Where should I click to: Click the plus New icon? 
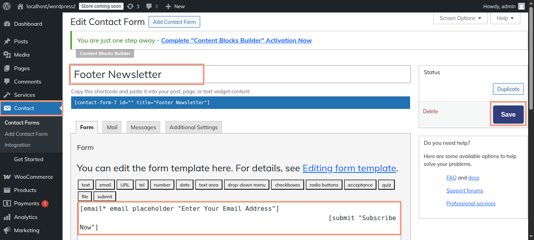tap(168, 6)
